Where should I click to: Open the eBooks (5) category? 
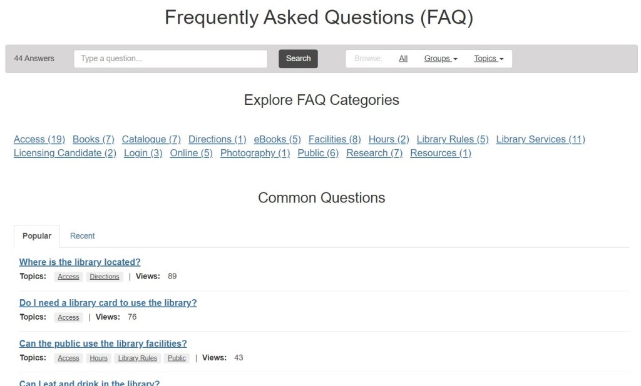point(277,139)
